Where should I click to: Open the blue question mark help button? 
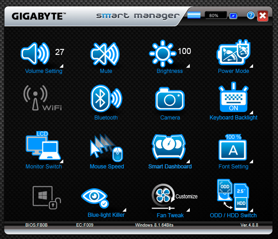[251, 16]
